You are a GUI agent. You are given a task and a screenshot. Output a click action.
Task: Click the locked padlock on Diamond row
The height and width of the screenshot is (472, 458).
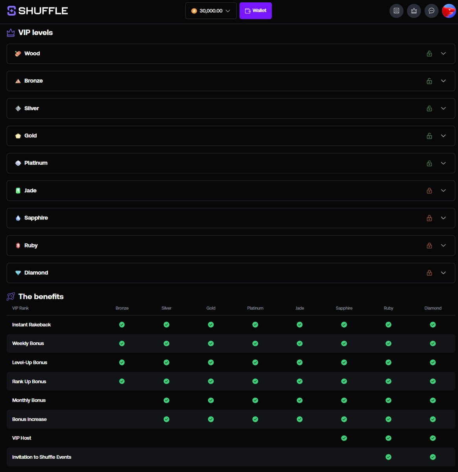(x=429, y=273)
